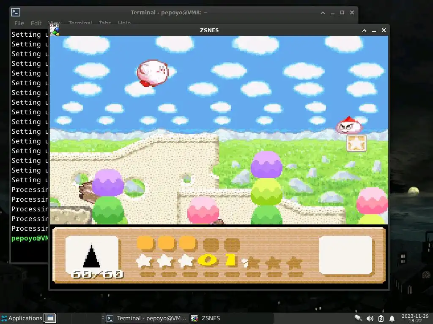
Task: Close the Terminal window
Action: (x=352, y=13)
